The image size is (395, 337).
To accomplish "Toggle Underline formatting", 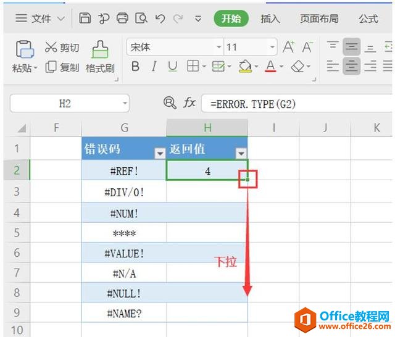I will [x=173, y=67].
